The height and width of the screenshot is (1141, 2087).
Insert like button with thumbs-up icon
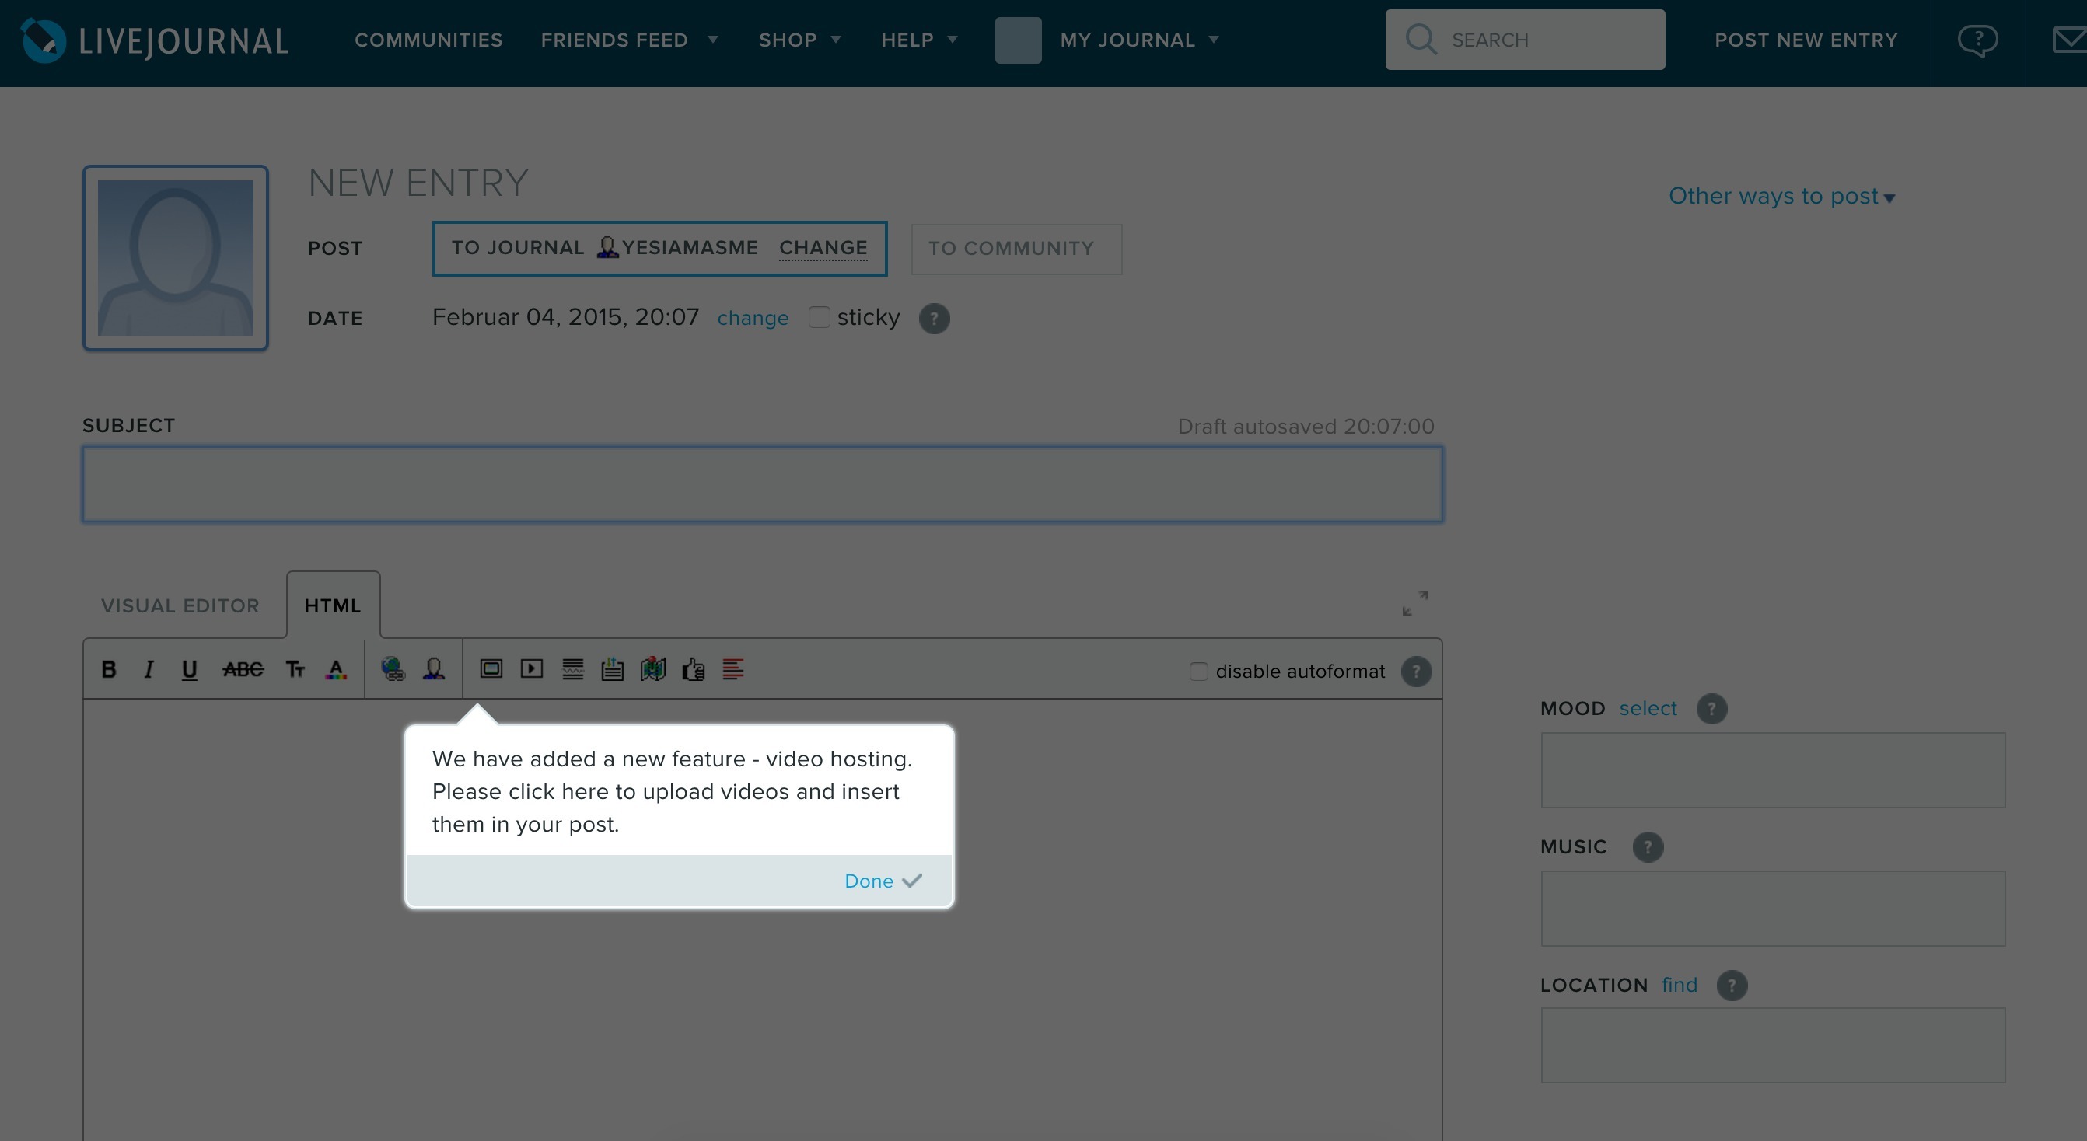694,669
